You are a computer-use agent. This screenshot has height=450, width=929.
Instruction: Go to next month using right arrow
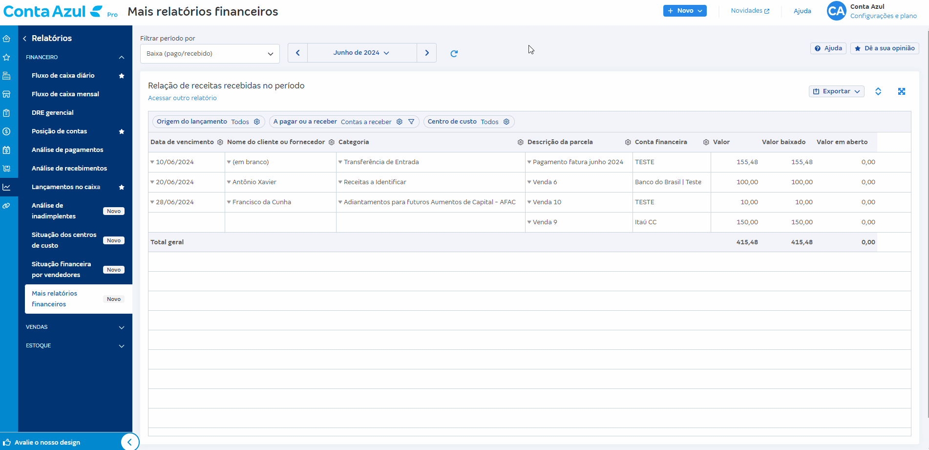click(x=427, y=53)
